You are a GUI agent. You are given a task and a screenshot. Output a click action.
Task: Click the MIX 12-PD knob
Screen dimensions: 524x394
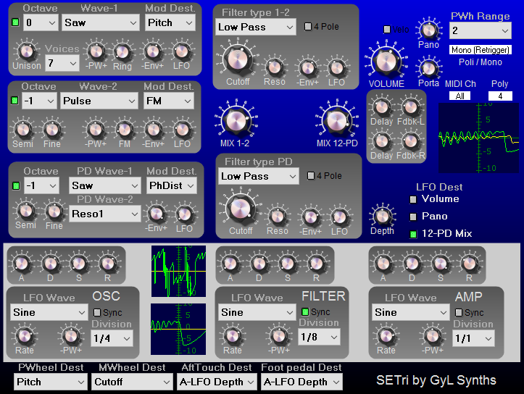coord(336,119)
